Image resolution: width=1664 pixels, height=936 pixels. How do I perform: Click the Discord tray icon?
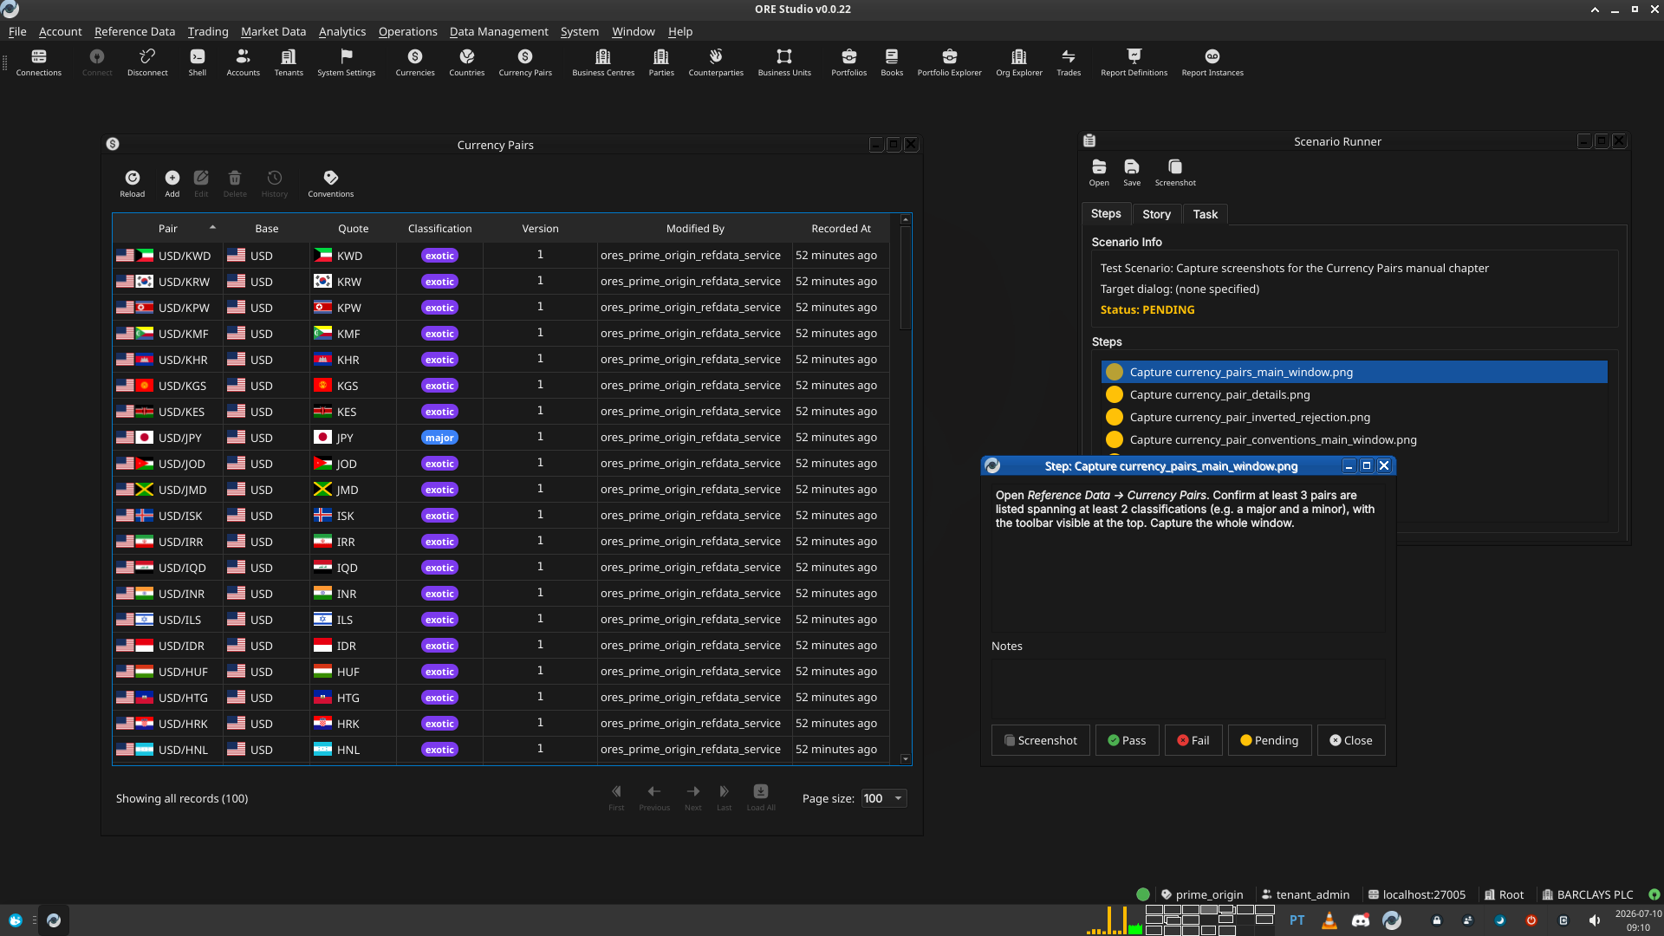point(1361,920)
